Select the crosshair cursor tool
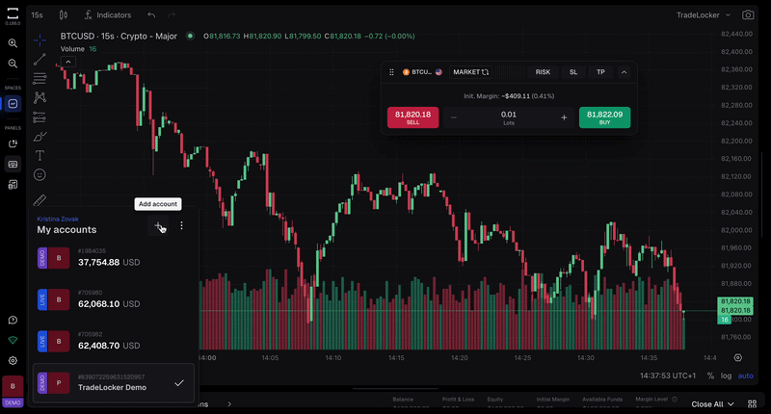 [x=40, y=39]
